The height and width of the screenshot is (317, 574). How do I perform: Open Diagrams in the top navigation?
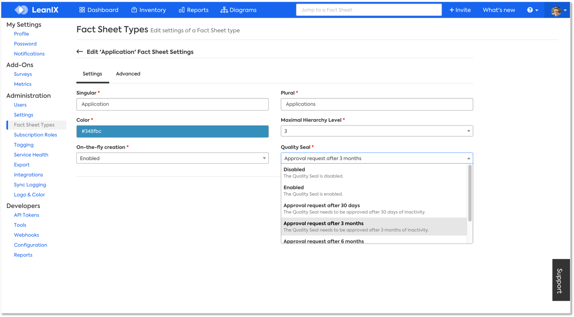coord(238,10)
